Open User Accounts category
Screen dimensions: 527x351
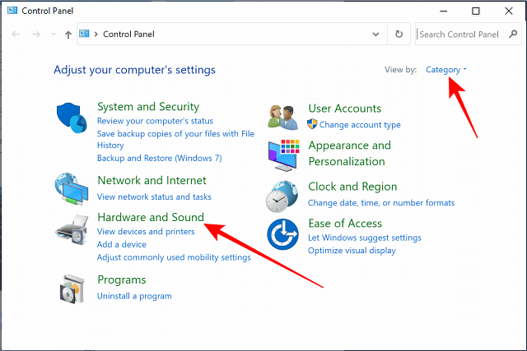345,109
